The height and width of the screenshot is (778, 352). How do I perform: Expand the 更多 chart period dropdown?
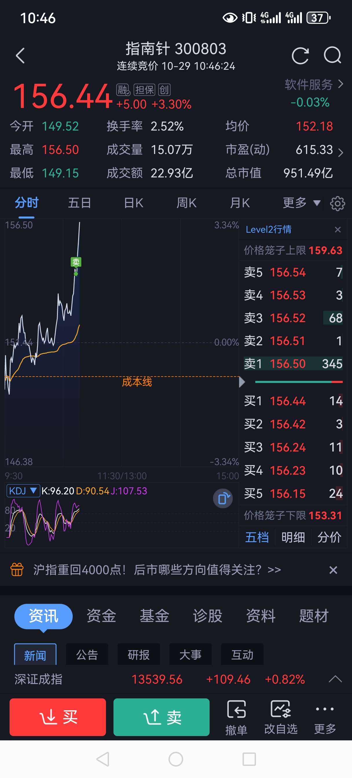[x=301, y=203]
